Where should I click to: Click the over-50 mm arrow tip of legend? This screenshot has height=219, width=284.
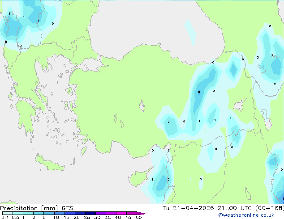(142, 213)
